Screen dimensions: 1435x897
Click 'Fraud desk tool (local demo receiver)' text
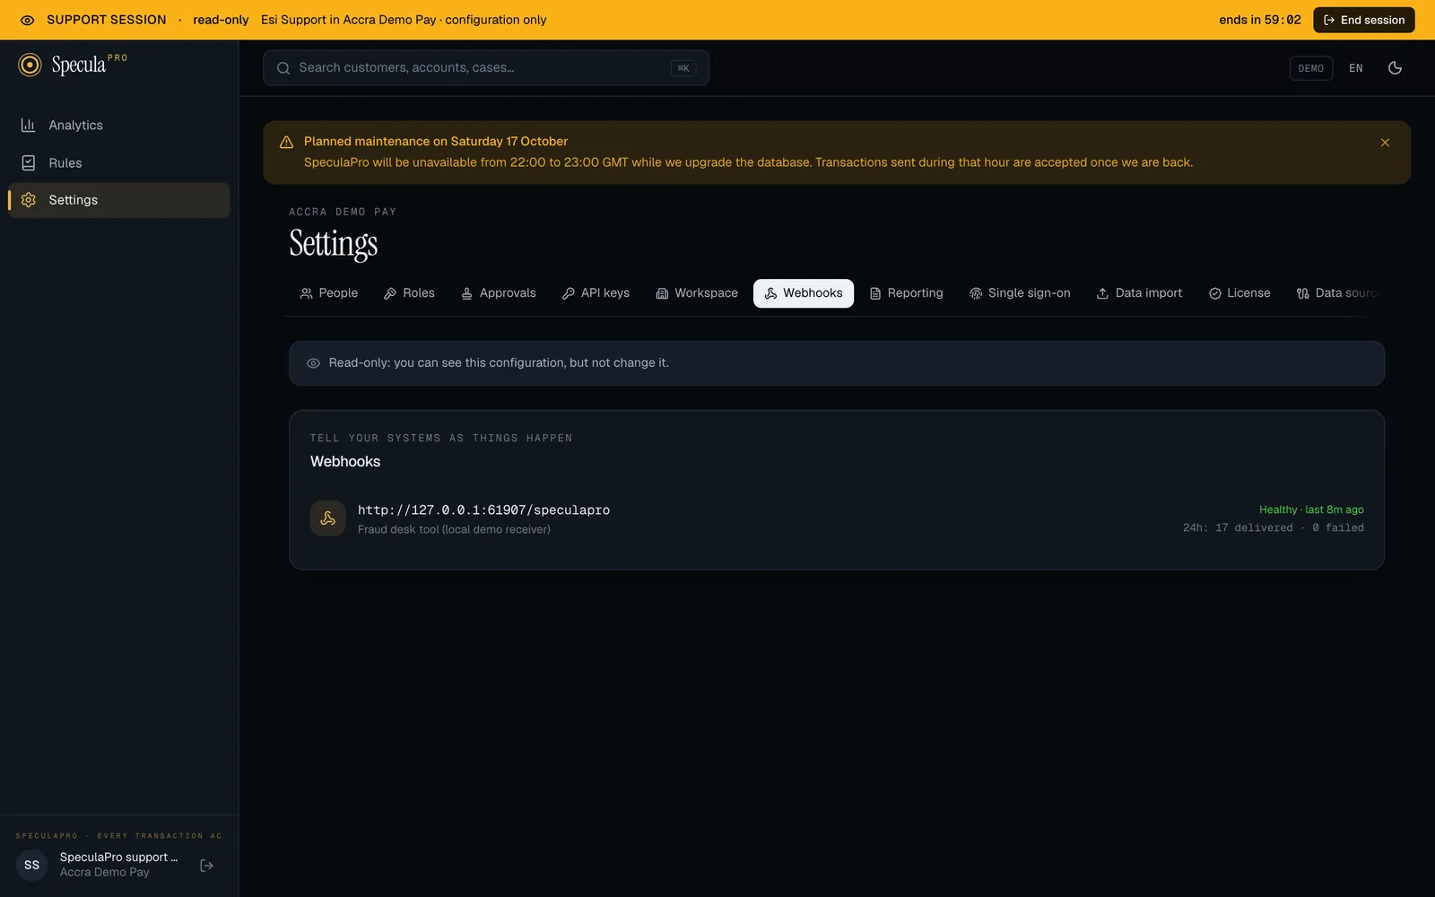pyautogui.click(x=454, y=529)
